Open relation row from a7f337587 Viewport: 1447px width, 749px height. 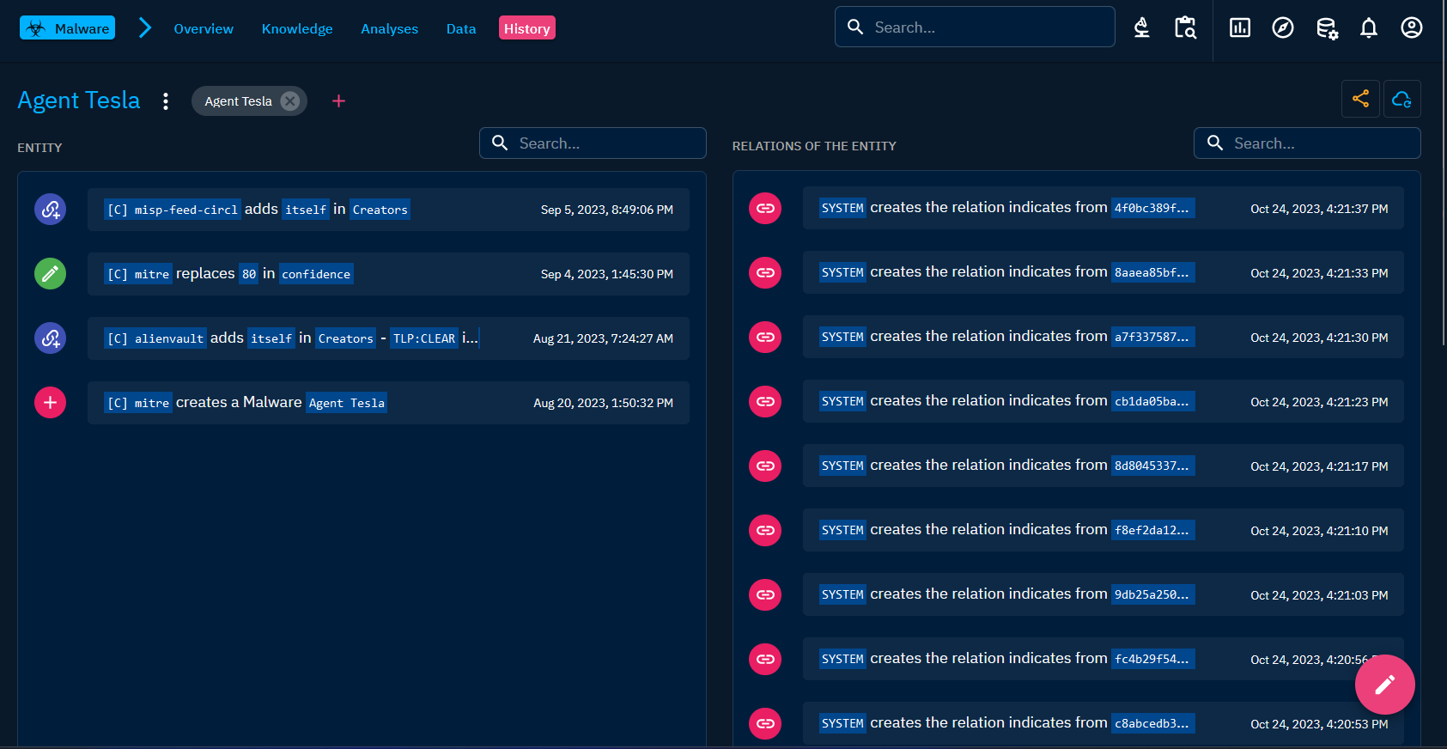[1103, 337]
